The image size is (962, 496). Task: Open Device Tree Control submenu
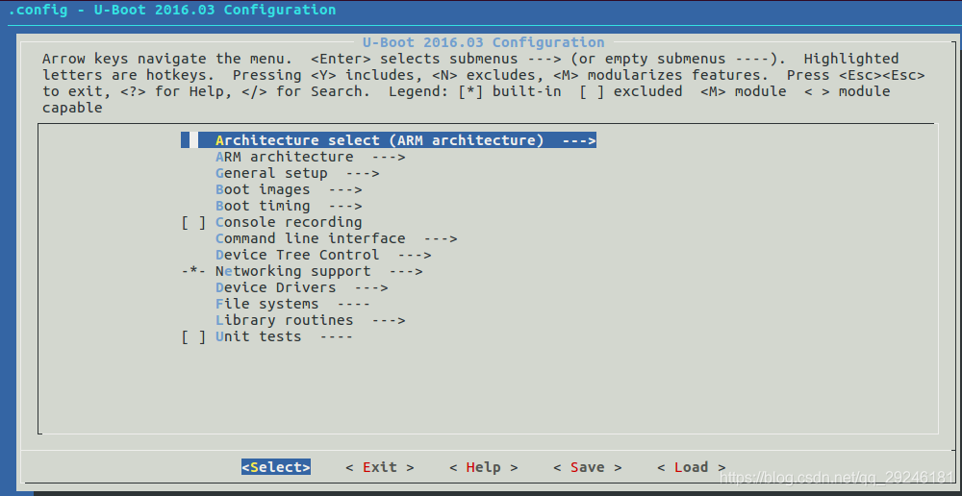point(323,255)
